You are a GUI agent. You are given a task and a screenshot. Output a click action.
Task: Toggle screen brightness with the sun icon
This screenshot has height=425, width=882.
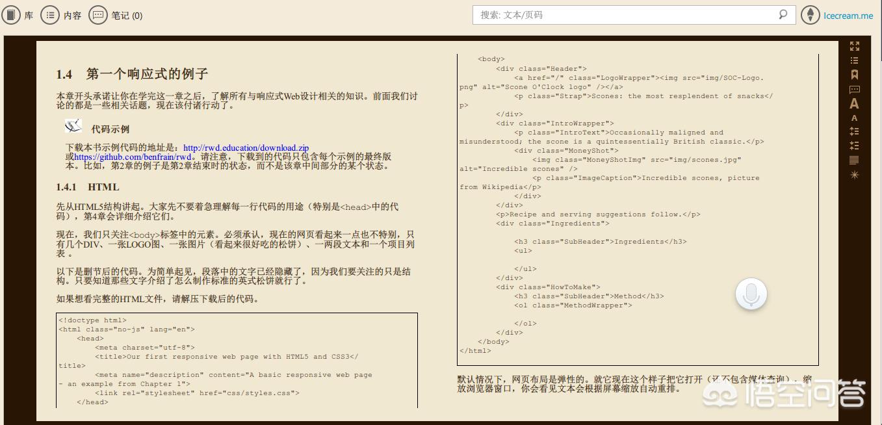click(855, 174)
